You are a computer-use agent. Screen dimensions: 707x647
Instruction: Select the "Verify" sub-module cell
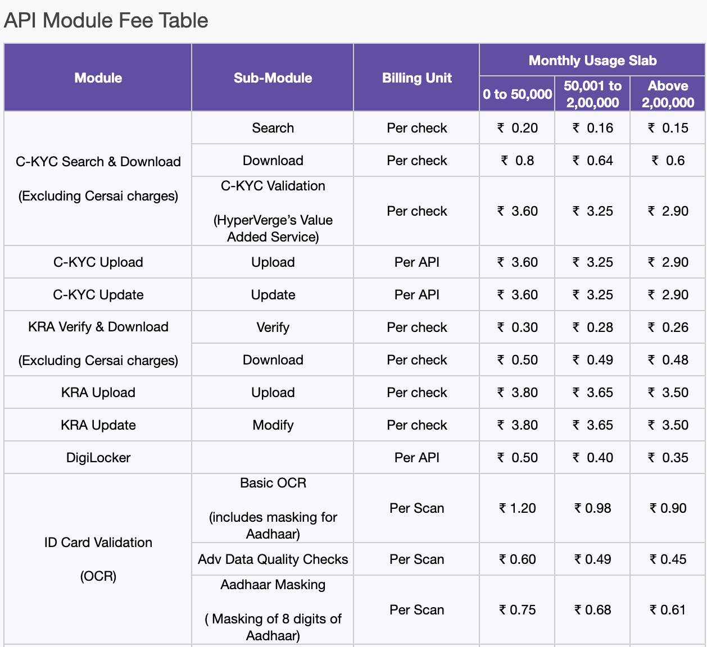coord(273,327)
